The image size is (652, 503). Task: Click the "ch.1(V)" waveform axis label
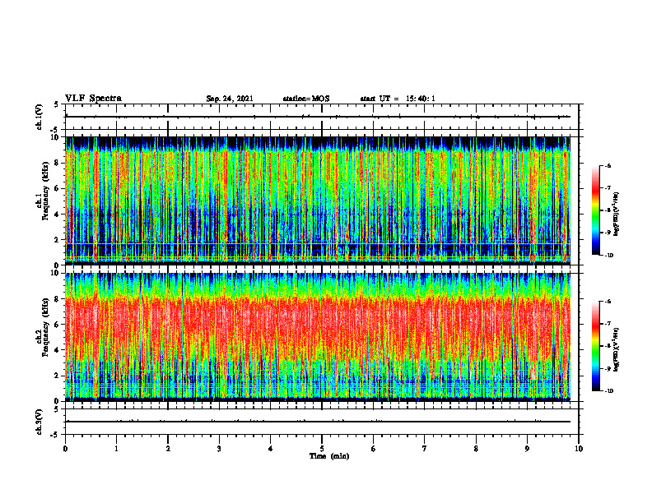pos(39,117)
